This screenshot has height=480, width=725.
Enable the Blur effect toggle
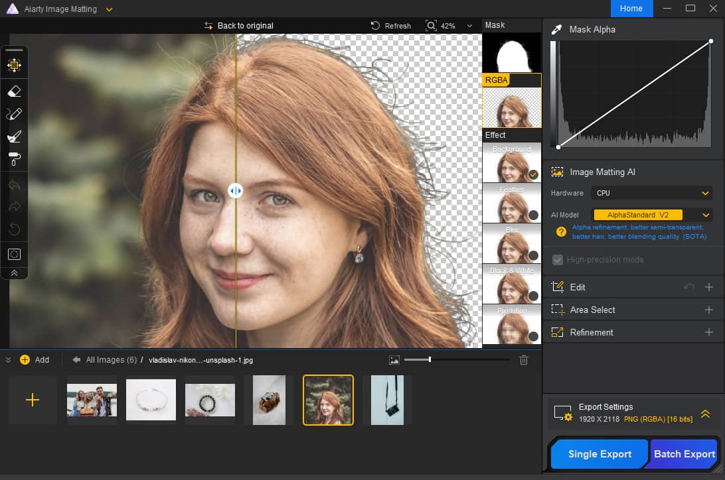pyautogui.click(x=532, y=255)
